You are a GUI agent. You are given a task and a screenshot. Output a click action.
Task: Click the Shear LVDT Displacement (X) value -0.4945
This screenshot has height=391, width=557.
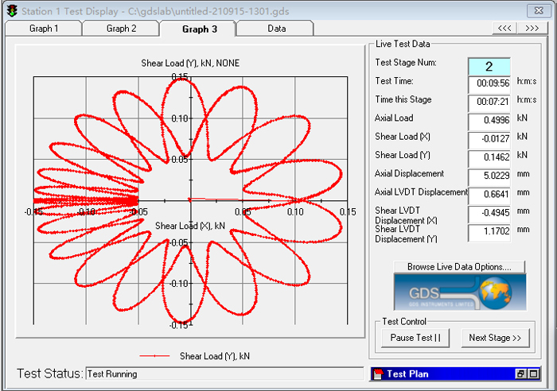coord(489,213)
